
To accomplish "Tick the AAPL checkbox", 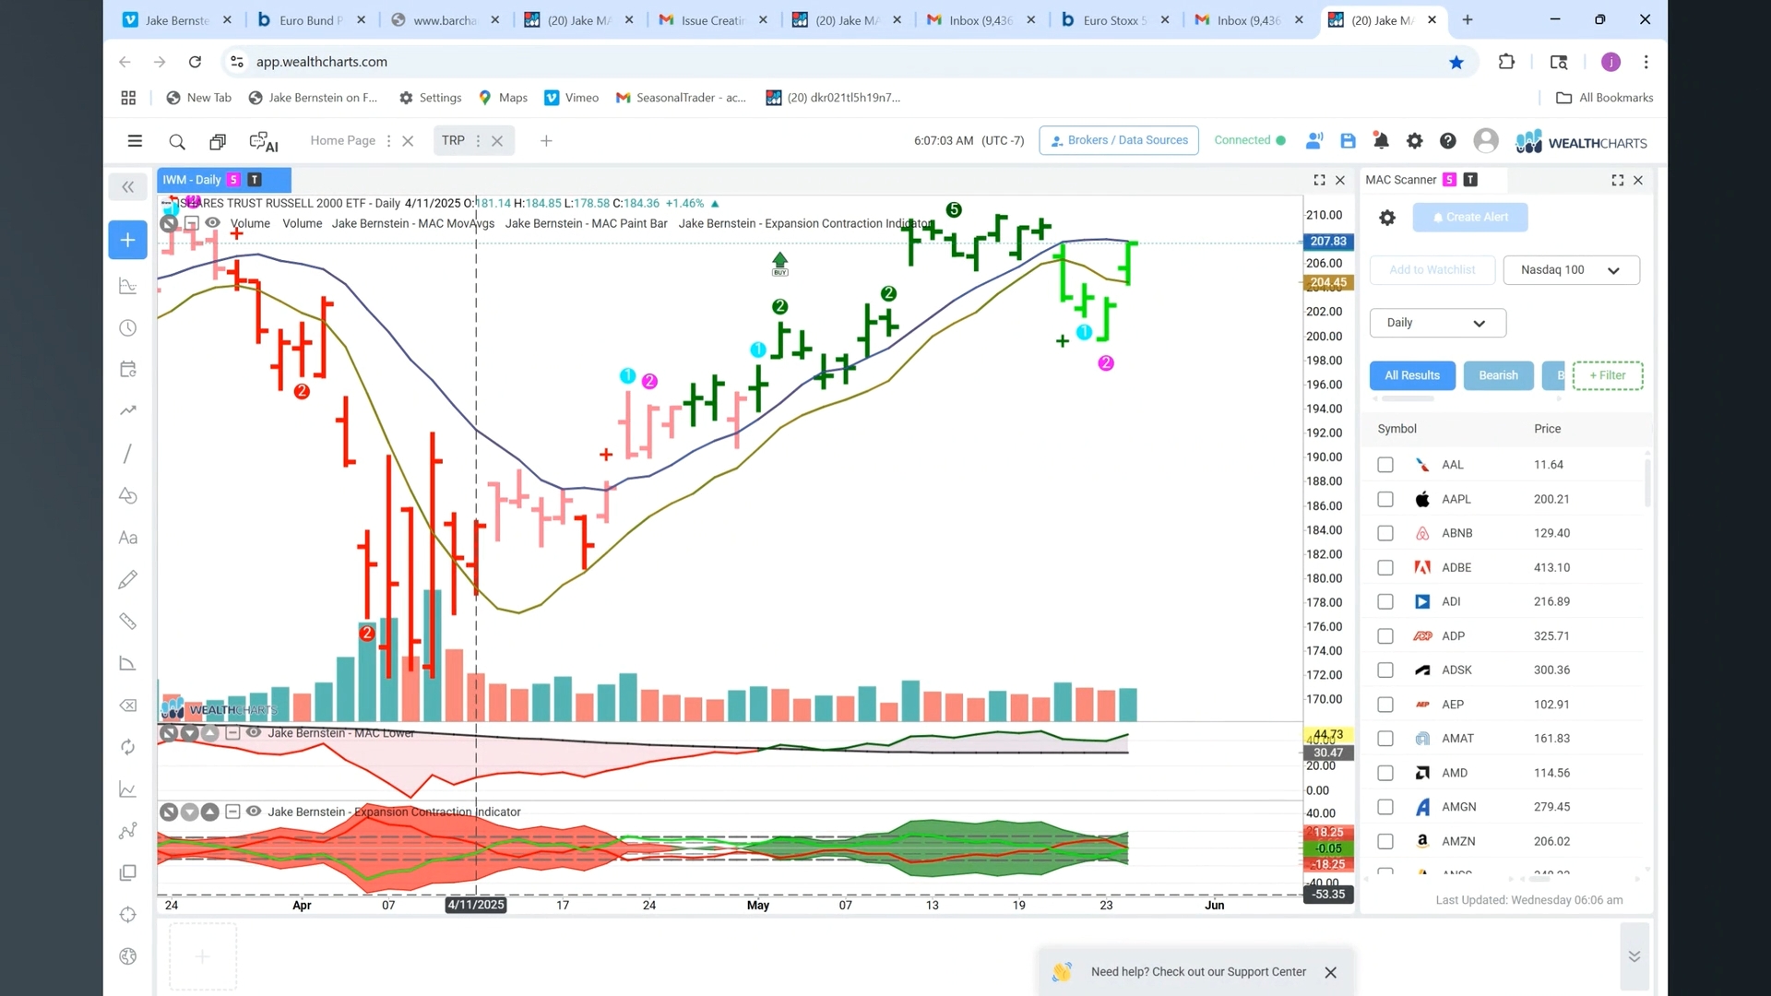I will [1385, 499].
